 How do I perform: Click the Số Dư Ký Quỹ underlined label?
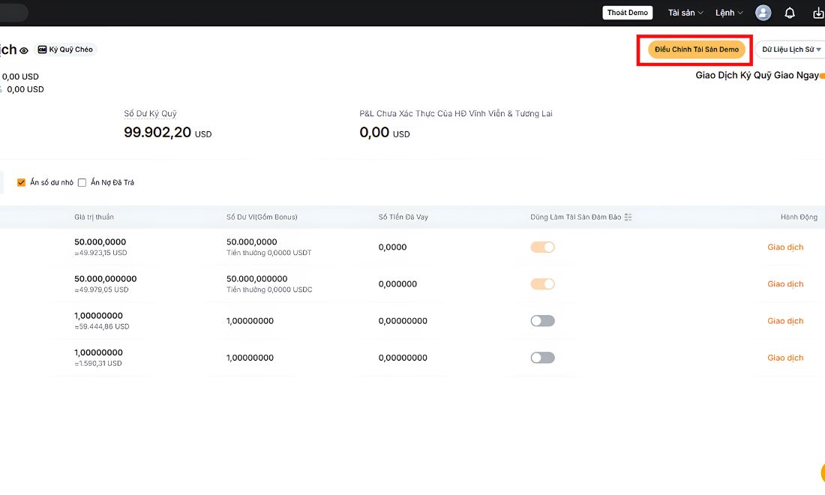[150, 113]
